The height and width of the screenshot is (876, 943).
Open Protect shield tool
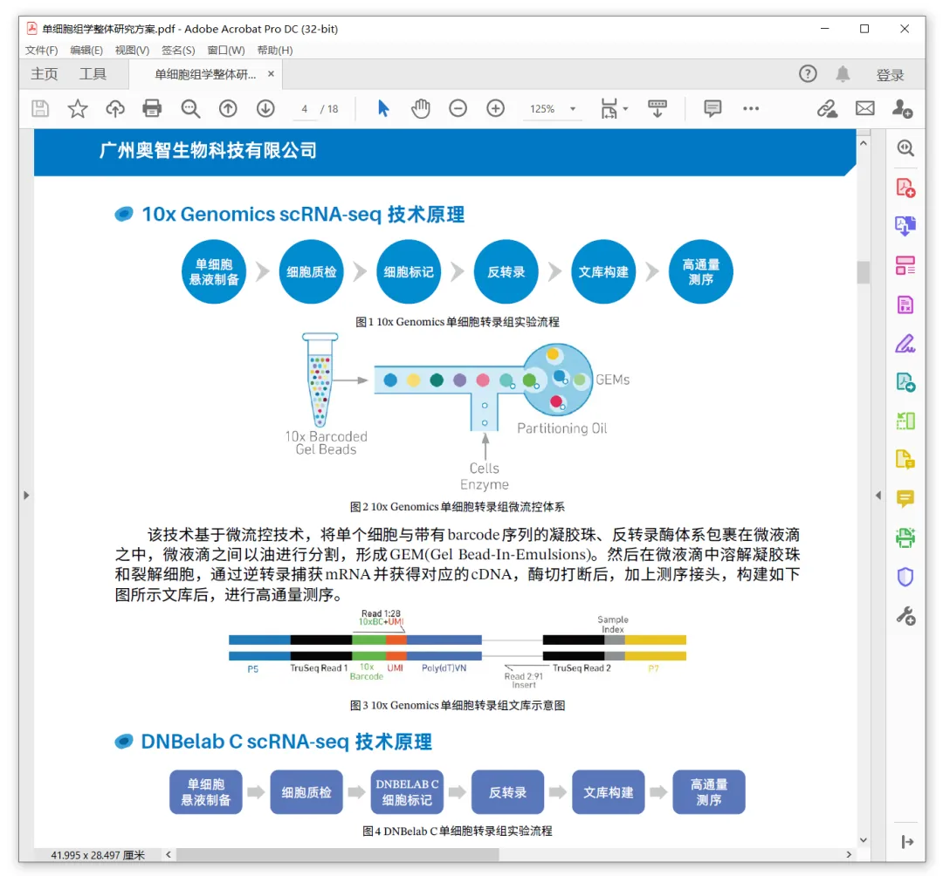(905, 577)
